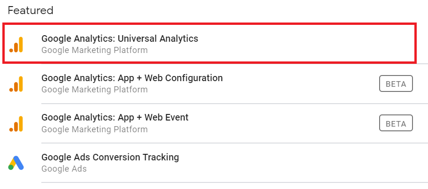Viewport: 428px width, 189px height.
Task: Click Google Marketing Platform under App + Web Configuration
Action: [94, 90]
